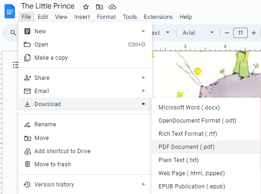
Task: Open the Extensions menu
Action: (x=158, y=17)
